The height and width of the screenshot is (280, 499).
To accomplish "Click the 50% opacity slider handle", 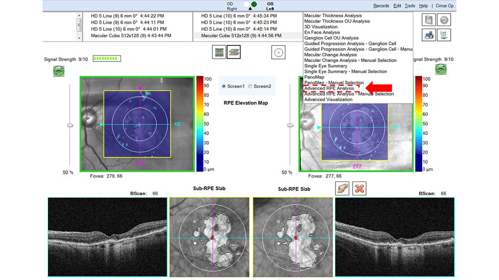I will (x=70, y=125).
